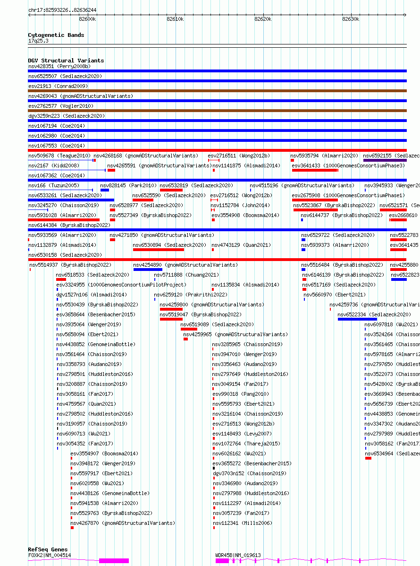Select dgv3259n223 (Sedlazeck2020) label
The height and width of the screenshot is (566, 420).
67,116
